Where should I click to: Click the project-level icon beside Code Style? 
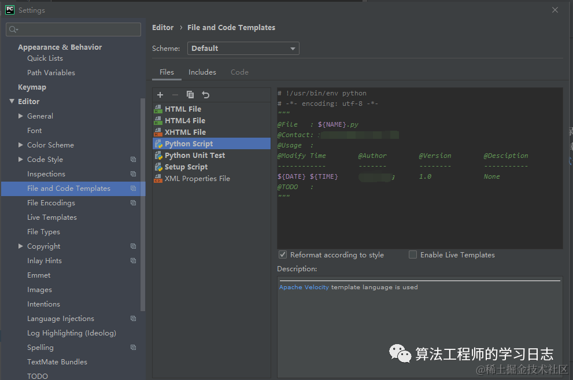(x=134, y=159)
